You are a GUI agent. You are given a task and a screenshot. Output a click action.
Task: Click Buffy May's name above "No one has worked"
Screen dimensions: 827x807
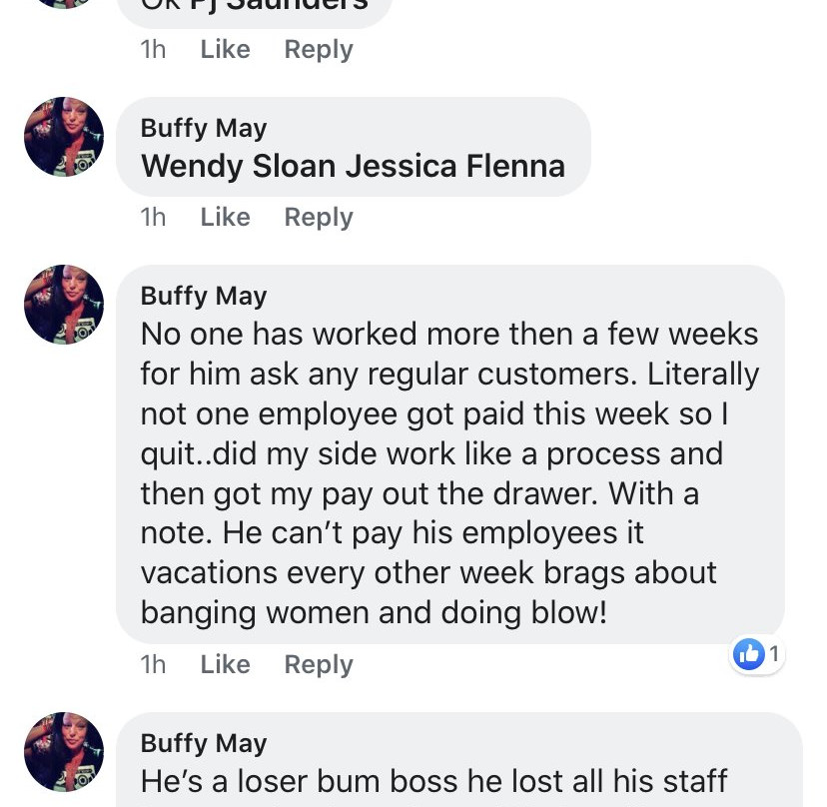pos(204,296)
